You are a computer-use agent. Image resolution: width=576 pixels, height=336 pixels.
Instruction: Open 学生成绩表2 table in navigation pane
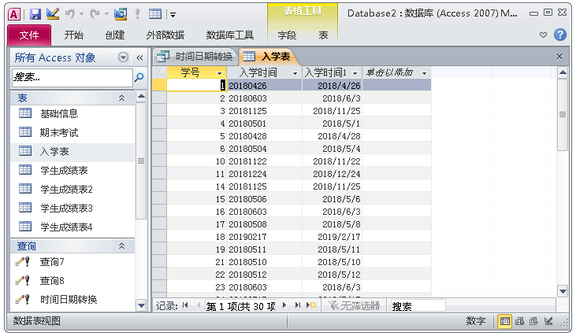pyautogui.click(x=66, y=189)
